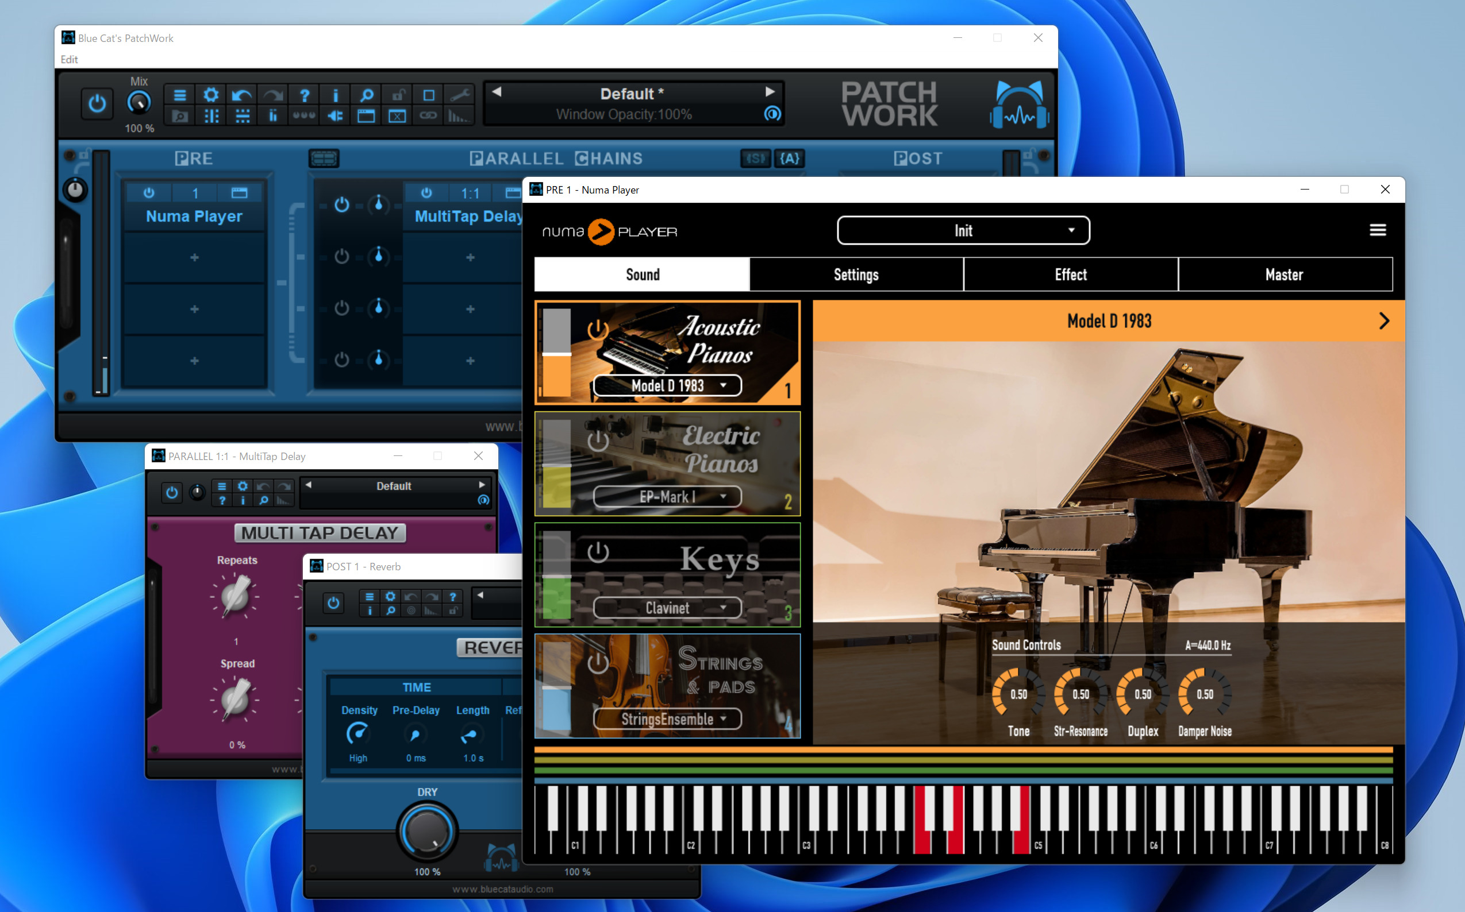Image resolution: width=1465 pixels, height=912 pixels.
Task: Open Numa Player hamburger menu
Action: click(1378, 230)
